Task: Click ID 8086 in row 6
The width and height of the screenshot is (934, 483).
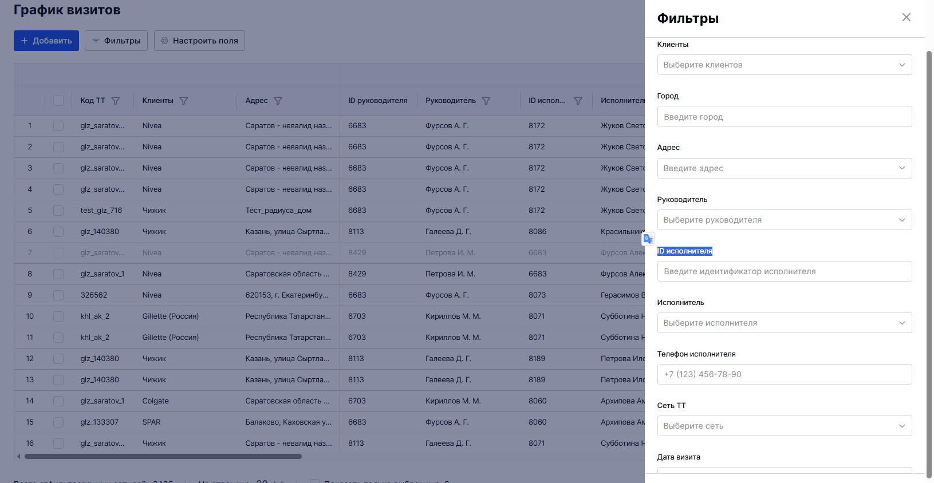Action: pos(538,232)
